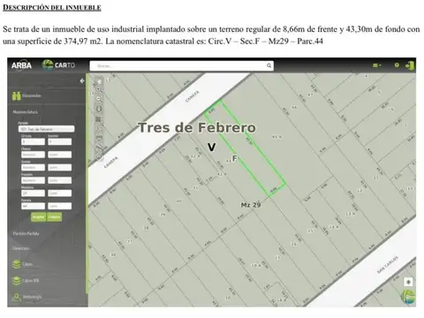Click the Chacra letter input
This screenshot has height=318, width=424.
click(x=60, y=155)
